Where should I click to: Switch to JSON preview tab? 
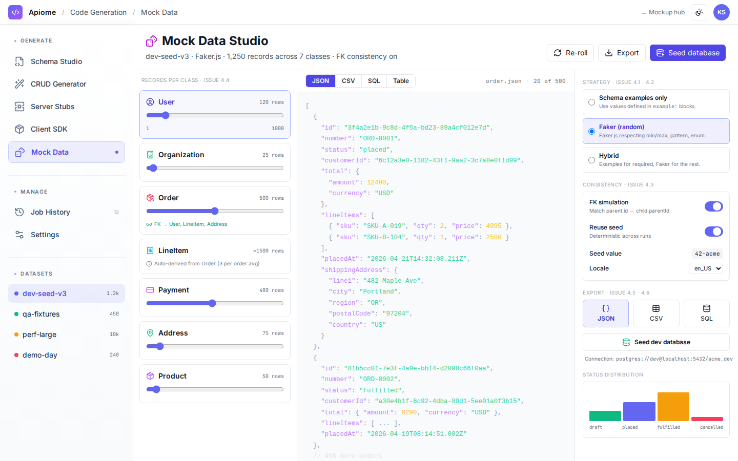[x=321, y=81]
